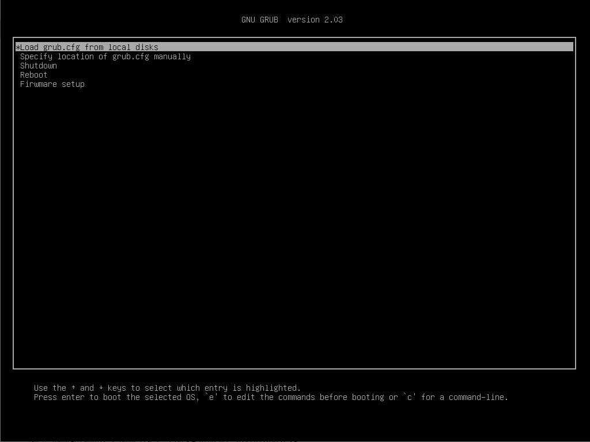Click the manually label in second entry
The width and height of the screenshot is (590, 442).
point(175,56)
